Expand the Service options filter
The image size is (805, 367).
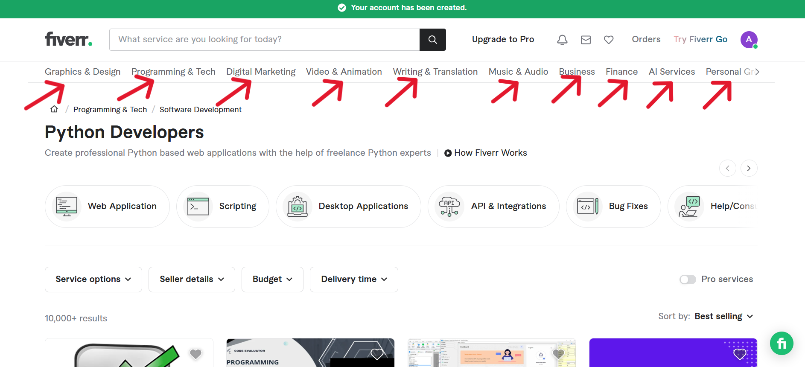coord(93,280)
